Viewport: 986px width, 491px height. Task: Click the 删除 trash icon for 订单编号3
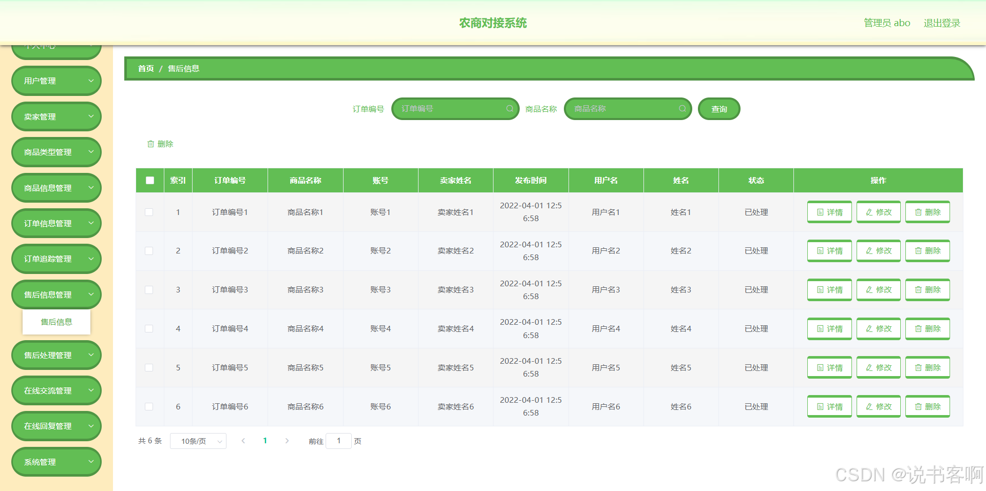pos(918,290)
